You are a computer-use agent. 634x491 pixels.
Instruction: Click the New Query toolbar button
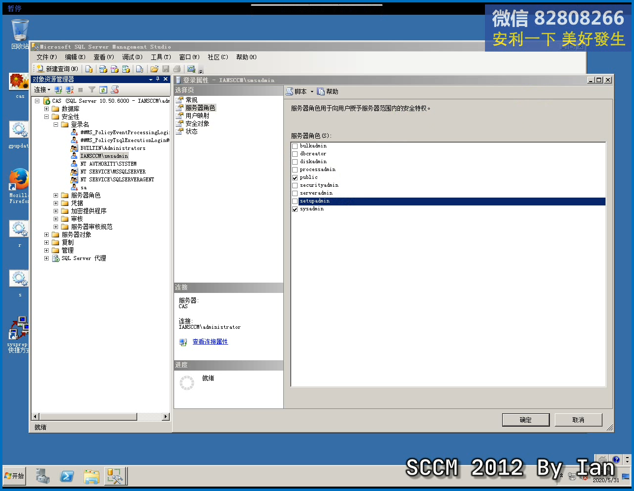coord(57,69)
